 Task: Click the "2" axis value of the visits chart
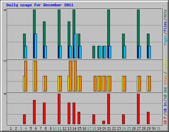click(x=5, y=61)
